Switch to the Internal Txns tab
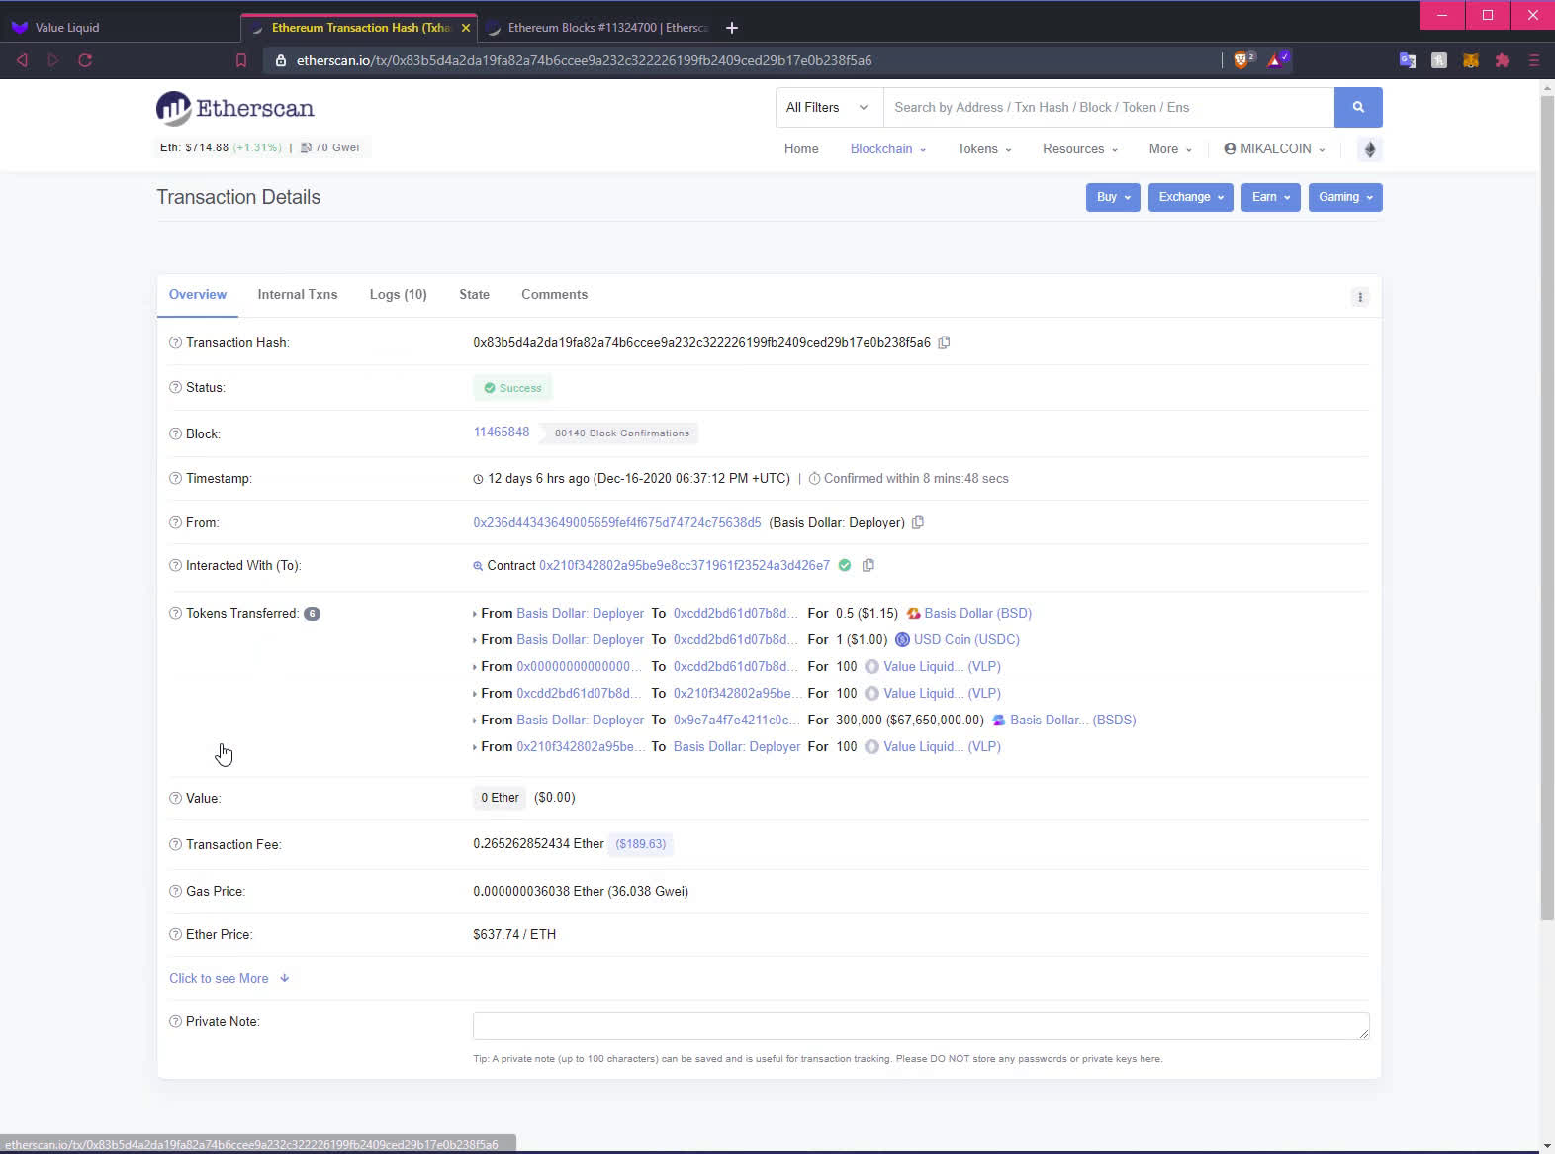The image size is (1555, 1154). (298, 294)
